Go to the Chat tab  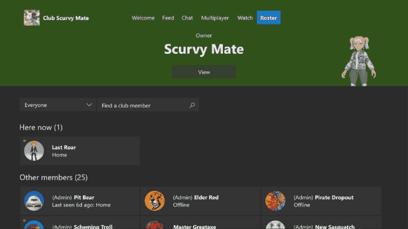187,18
